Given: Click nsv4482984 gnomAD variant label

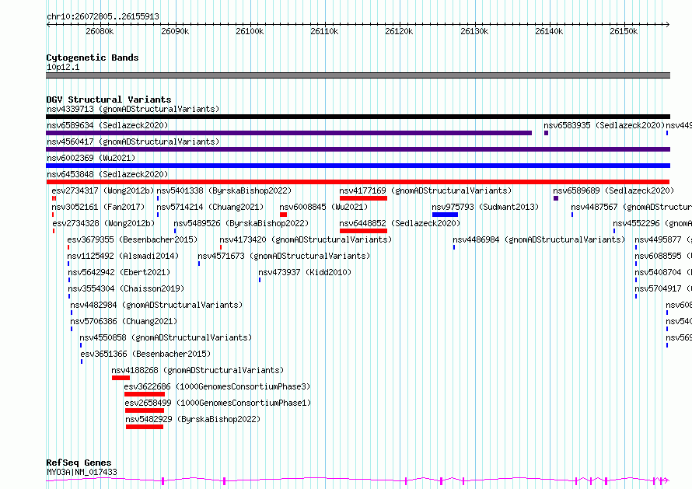Looking at the screenshot, I should pyautogui.click(x=156, y=305).
